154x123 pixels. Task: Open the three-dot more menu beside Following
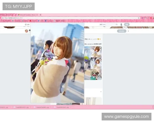click(x=128, y=31)
